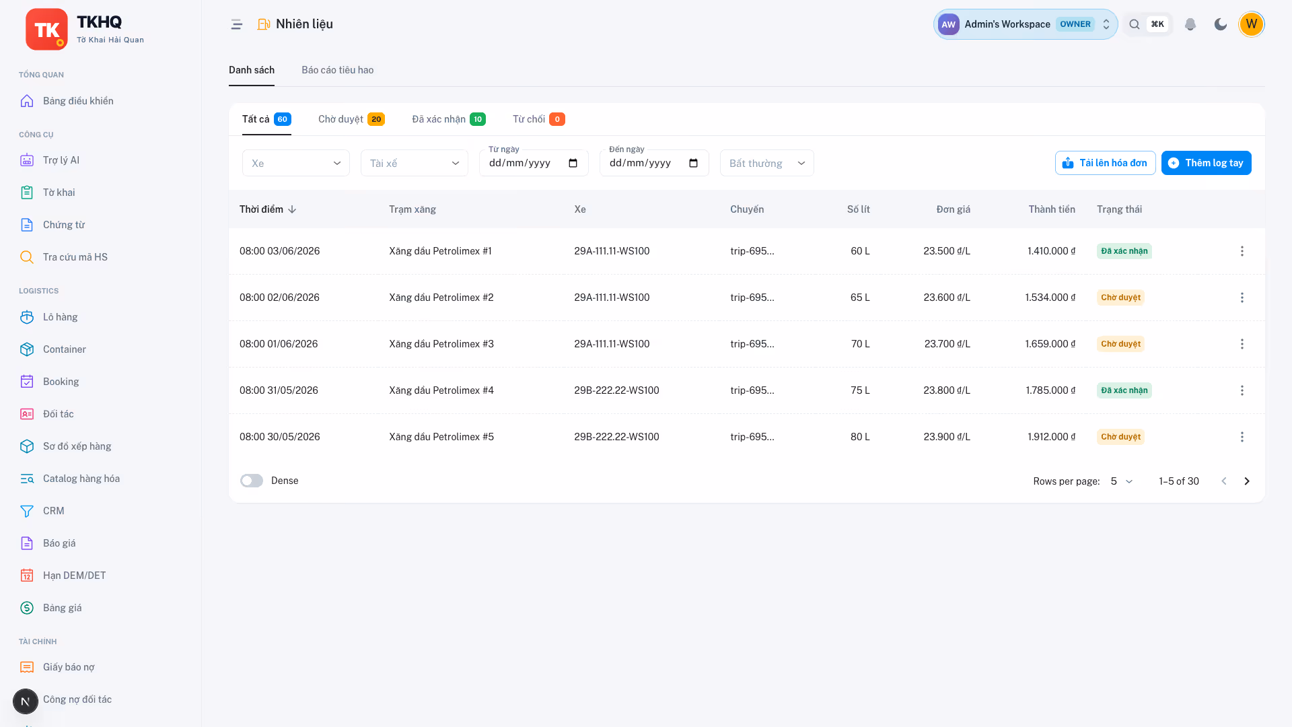Open the notifications bell

tap(1190, 24)
